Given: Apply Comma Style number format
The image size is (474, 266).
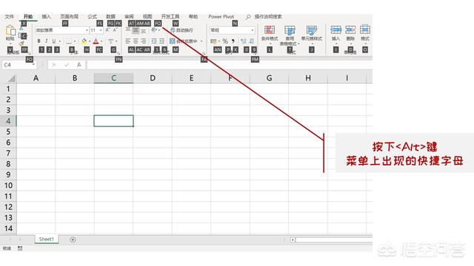Looking at the screenshot, I should (233, 41).
